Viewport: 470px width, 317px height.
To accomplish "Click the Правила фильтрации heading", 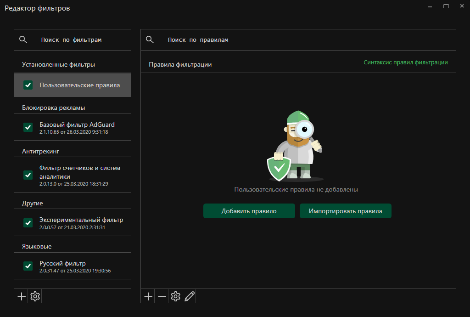I will 180,64.
